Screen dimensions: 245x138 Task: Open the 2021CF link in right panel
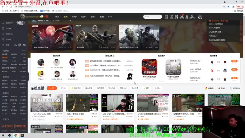click(214, 28)
